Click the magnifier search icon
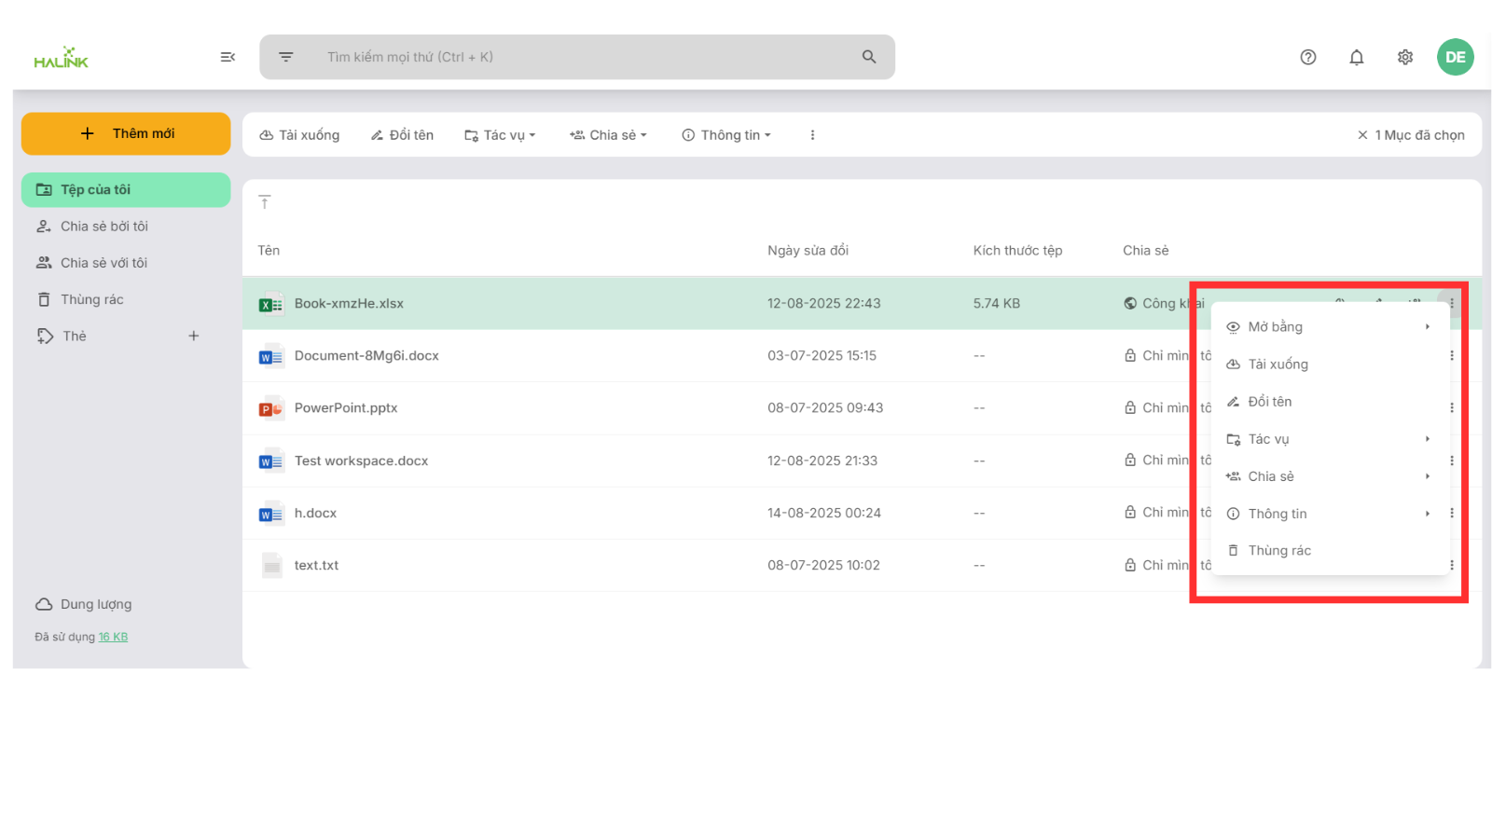Image resolution: width=1492 pixels, height=839 pixels. pyautogui.click(x=869, y=57)
